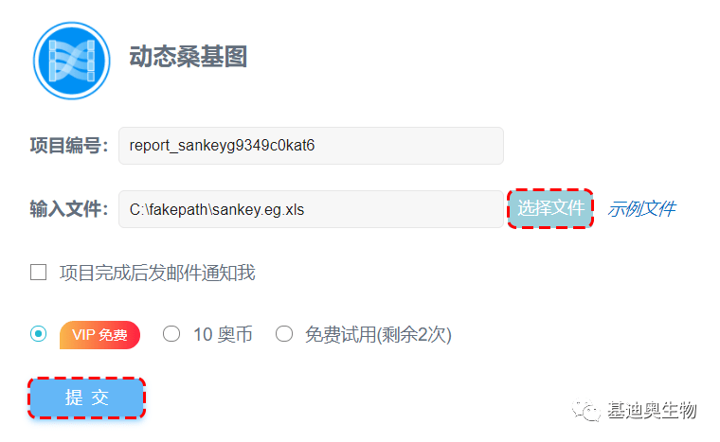The width and height of the screenshot is (720, 442).
Task: Click the 项目编号 label
Action: pos(69,146)
